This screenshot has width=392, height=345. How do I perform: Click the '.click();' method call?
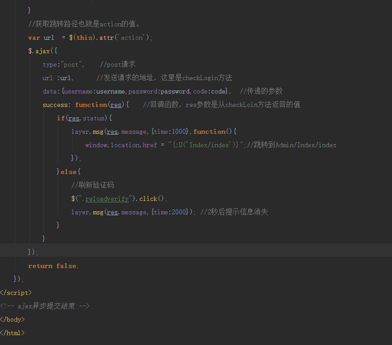(151, 199)
